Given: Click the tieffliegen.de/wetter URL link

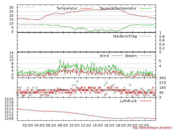Looking at the screenshot, I should (x=152, y=128).
